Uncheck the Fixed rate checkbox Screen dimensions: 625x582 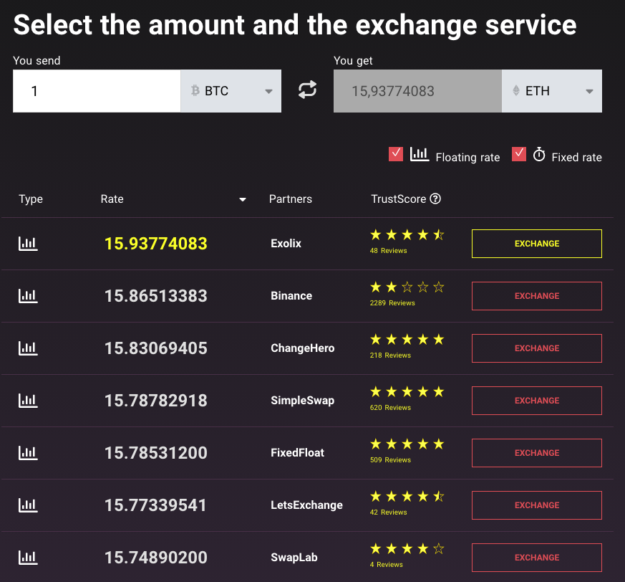[518, 154]
